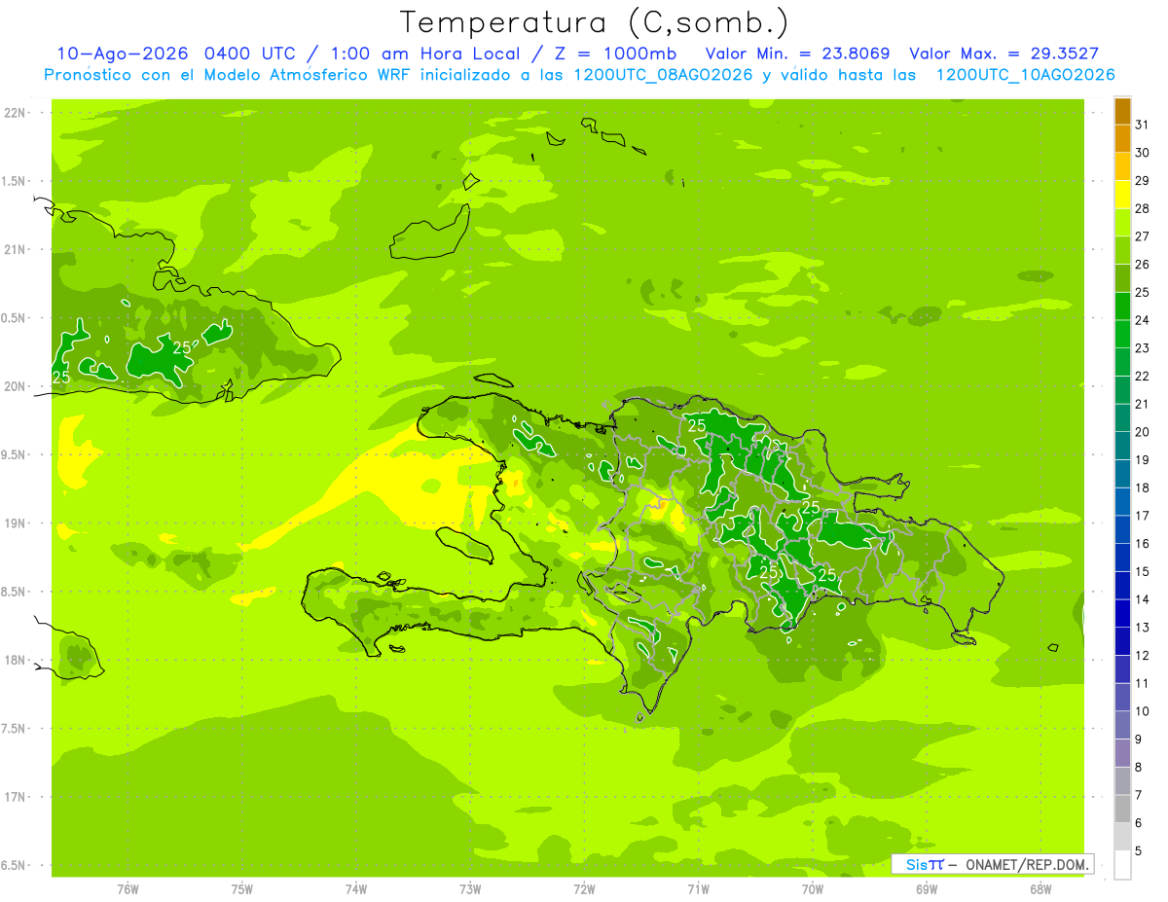Pick the green swatch between 24 and 25

[x=1122, y=307]
